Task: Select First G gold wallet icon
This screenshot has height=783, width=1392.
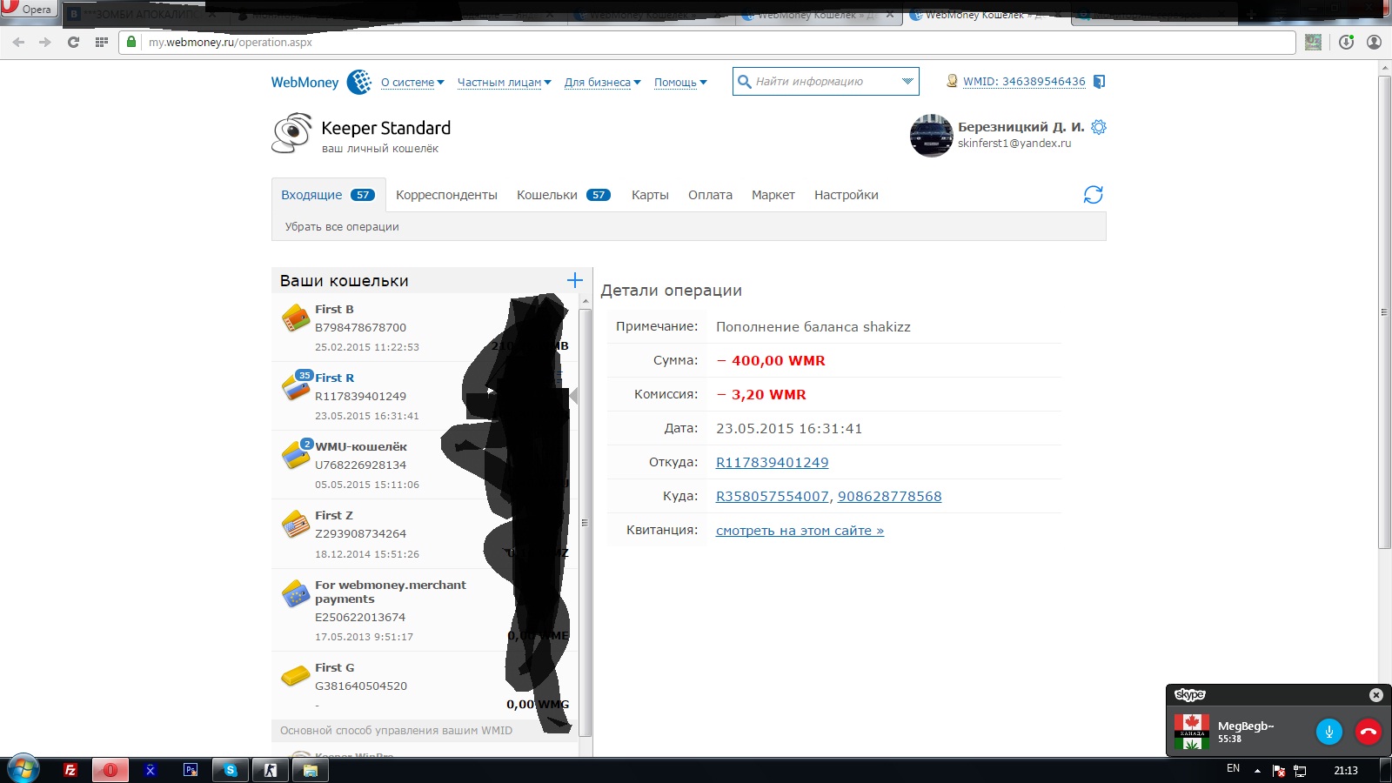Action: coord(296,675)
